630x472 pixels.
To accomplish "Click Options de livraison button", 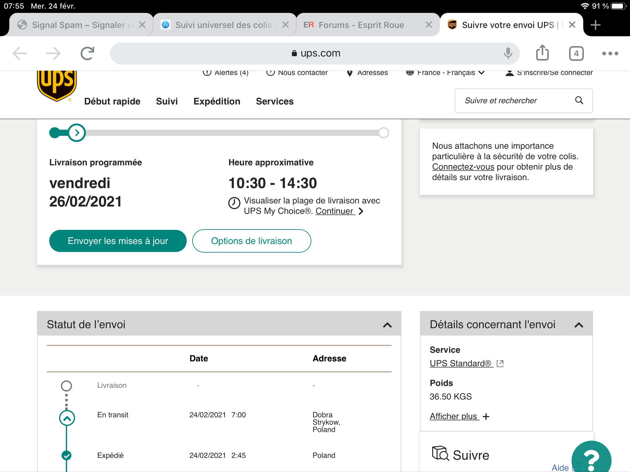I will click(252, 241).
